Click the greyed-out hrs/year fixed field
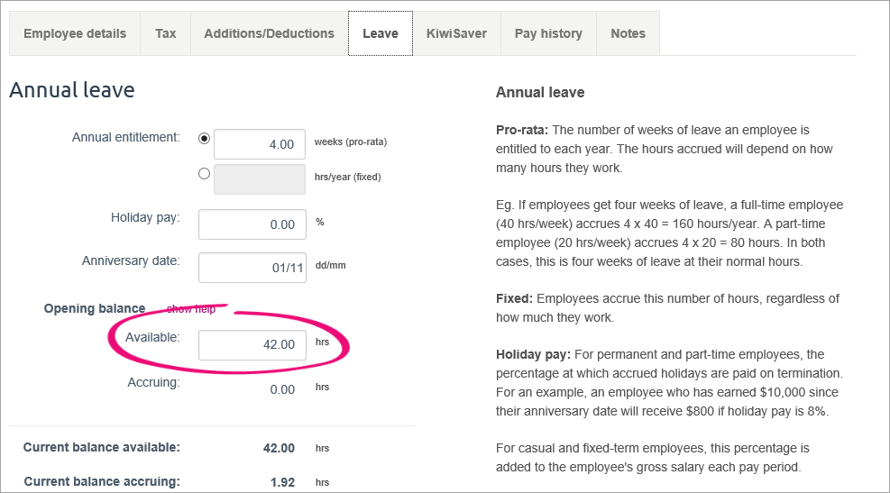Viewport: 890px width, 493px height. 259,178
